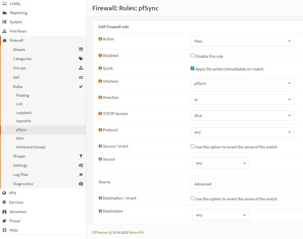Screen dimensions: 303x239
Task: Click the Firewall flame icon
Action: pos(5,40)
